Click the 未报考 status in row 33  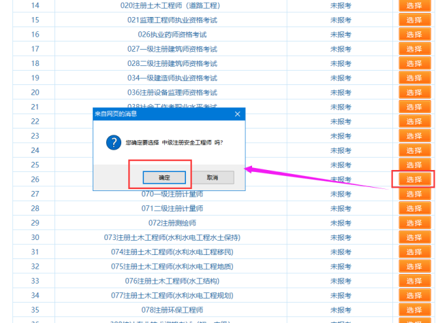point(341,281)
